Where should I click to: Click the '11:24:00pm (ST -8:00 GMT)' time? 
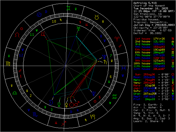coord(154,11)
